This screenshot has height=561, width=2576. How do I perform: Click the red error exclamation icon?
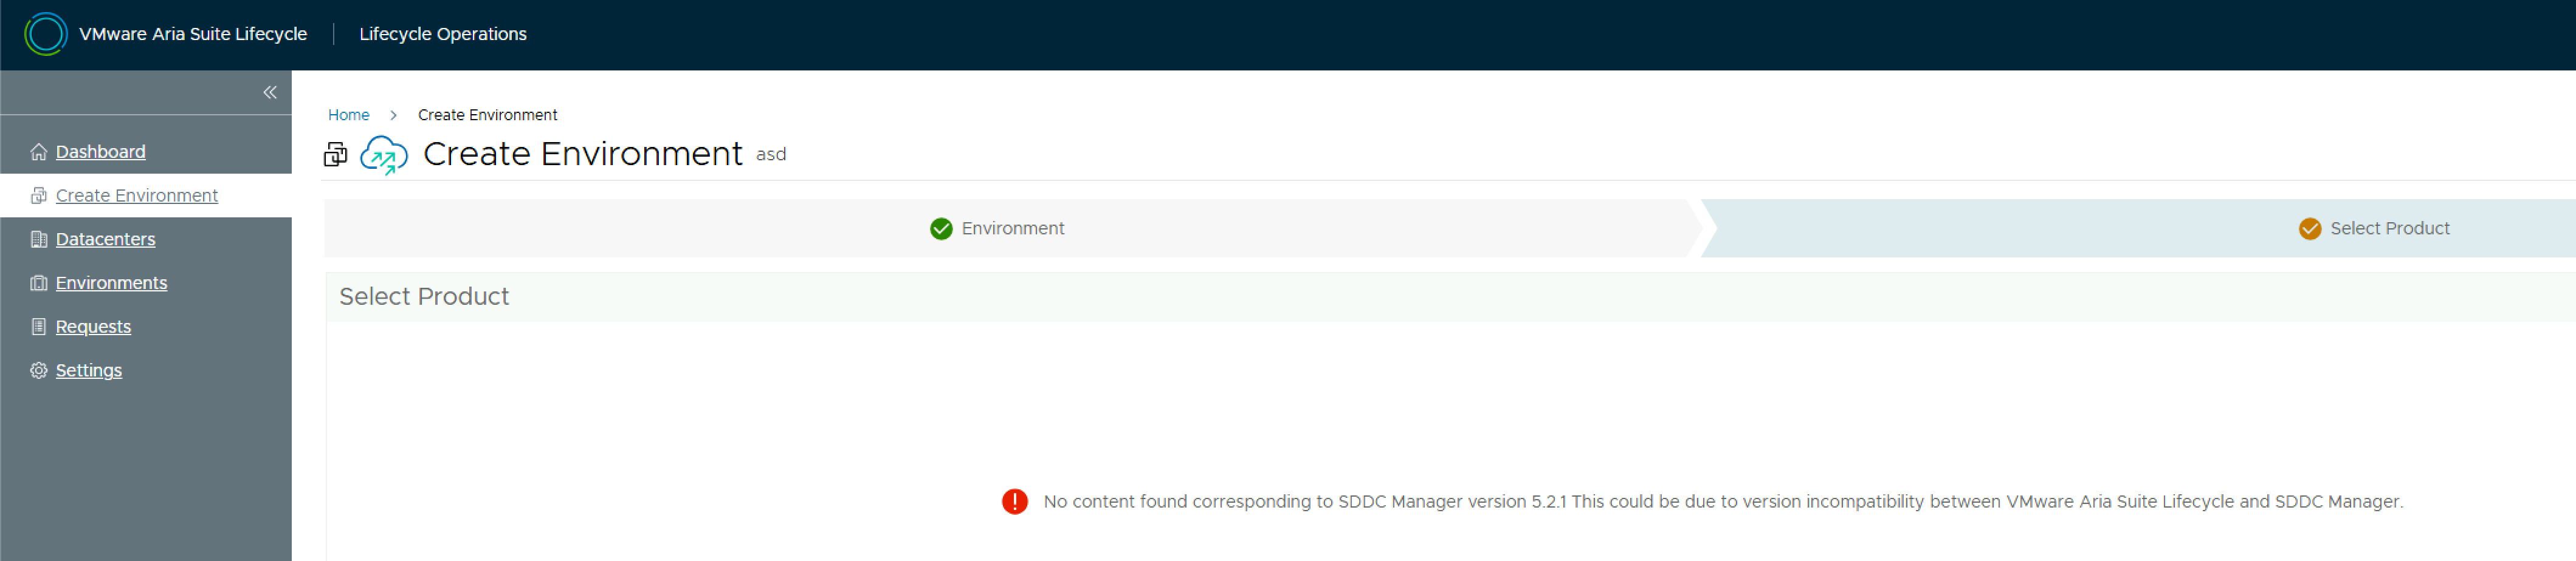[1014, 501]
